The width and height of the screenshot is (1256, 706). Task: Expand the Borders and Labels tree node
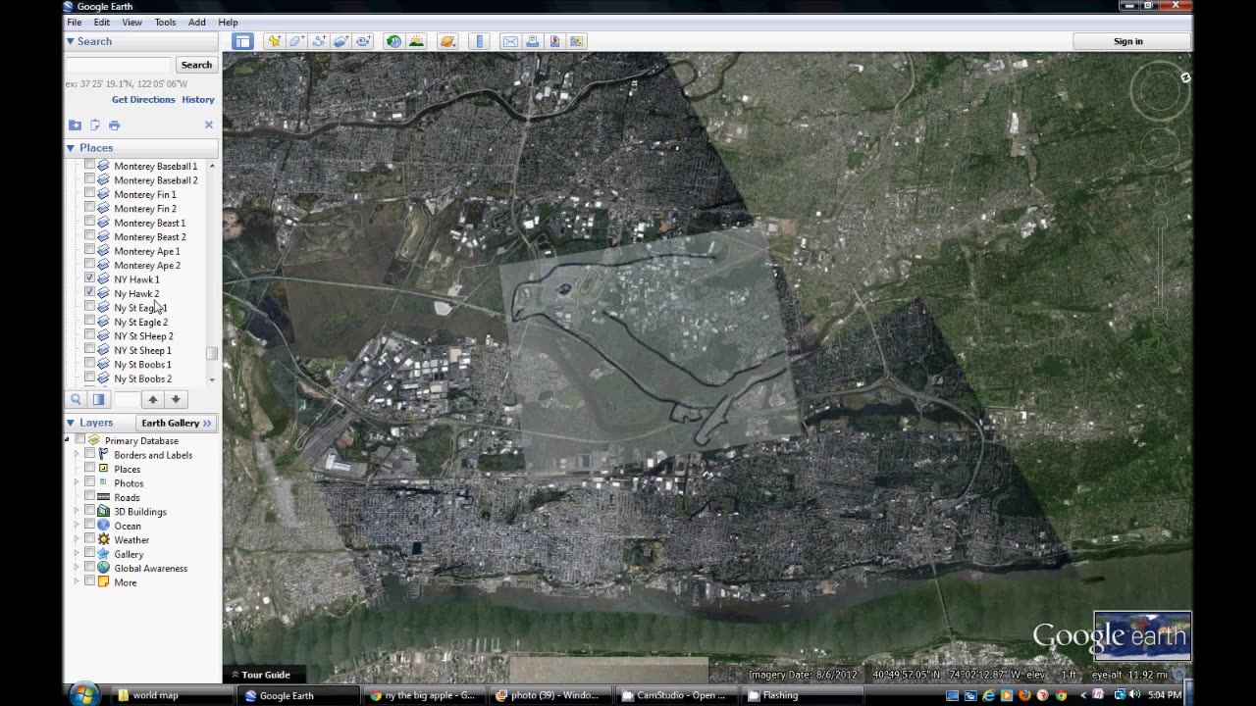coord(78,454)
